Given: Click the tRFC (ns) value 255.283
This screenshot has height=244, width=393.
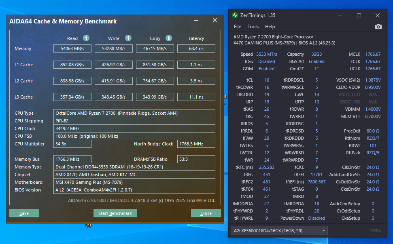Looking at the screenshot, I should [x=267, y=167].
